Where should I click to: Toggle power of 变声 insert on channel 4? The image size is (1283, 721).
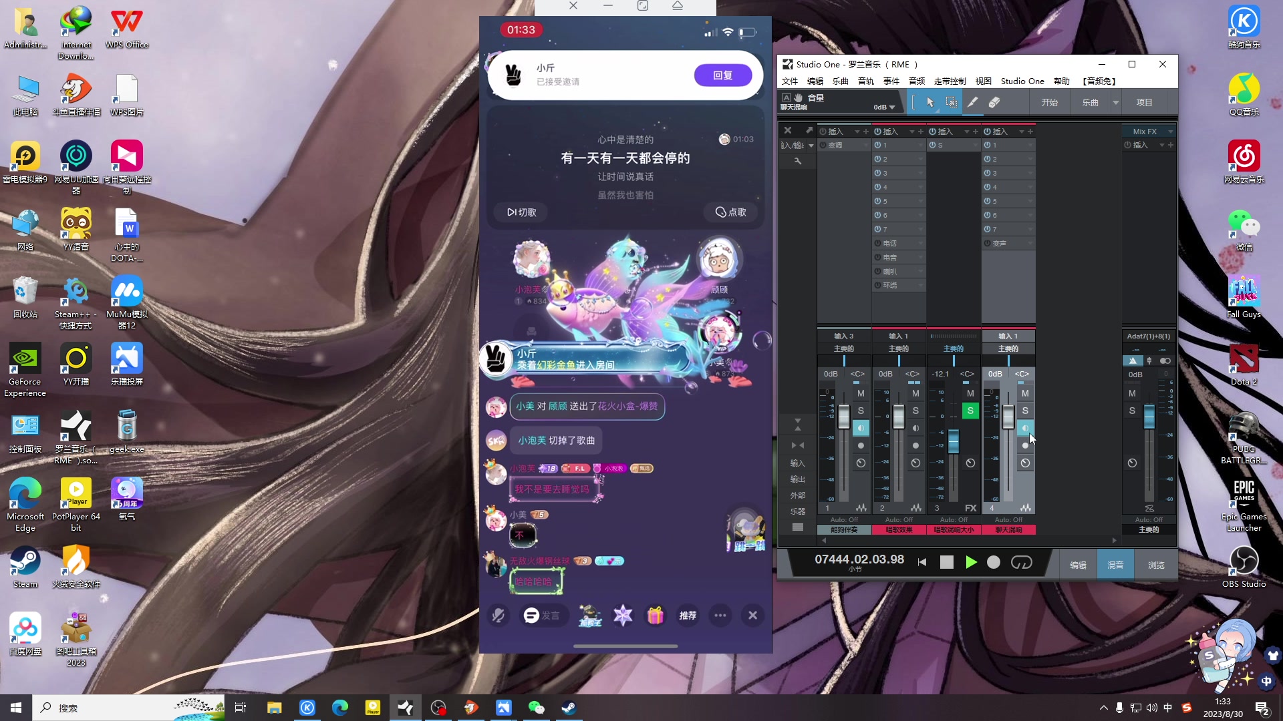987,244
